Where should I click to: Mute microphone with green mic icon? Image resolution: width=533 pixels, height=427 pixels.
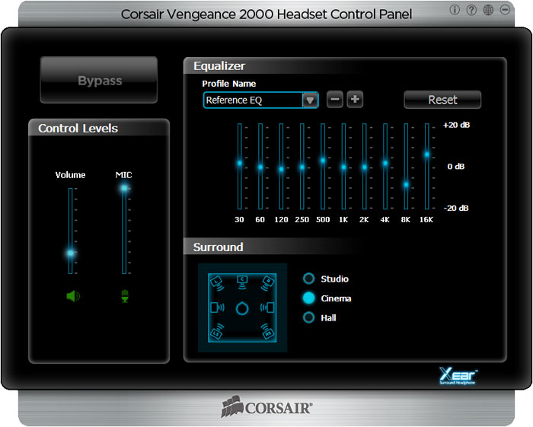[125, 296]
